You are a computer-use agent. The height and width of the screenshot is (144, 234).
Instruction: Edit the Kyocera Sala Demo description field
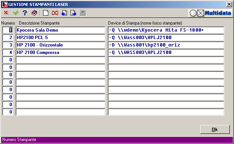click(61, 30)
